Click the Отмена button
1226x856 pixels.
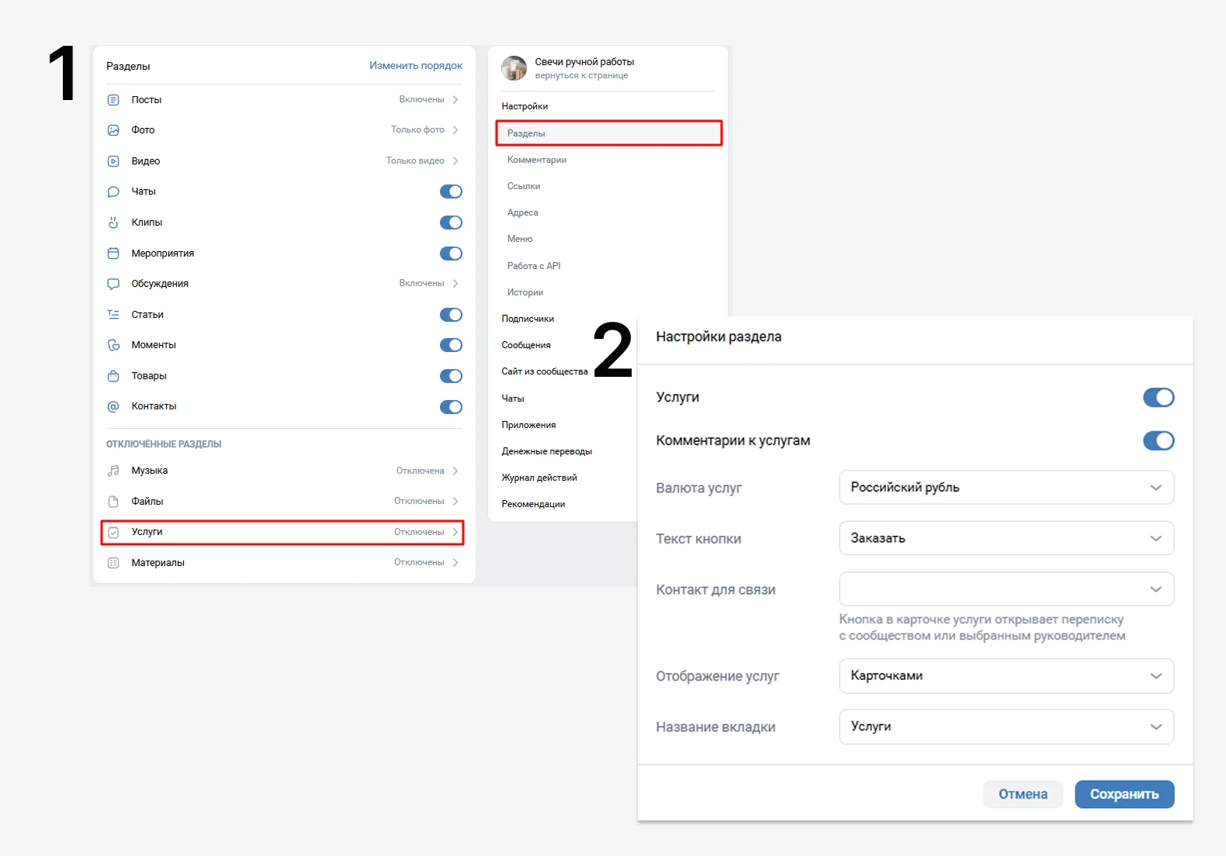click(x=1023, y=794)
